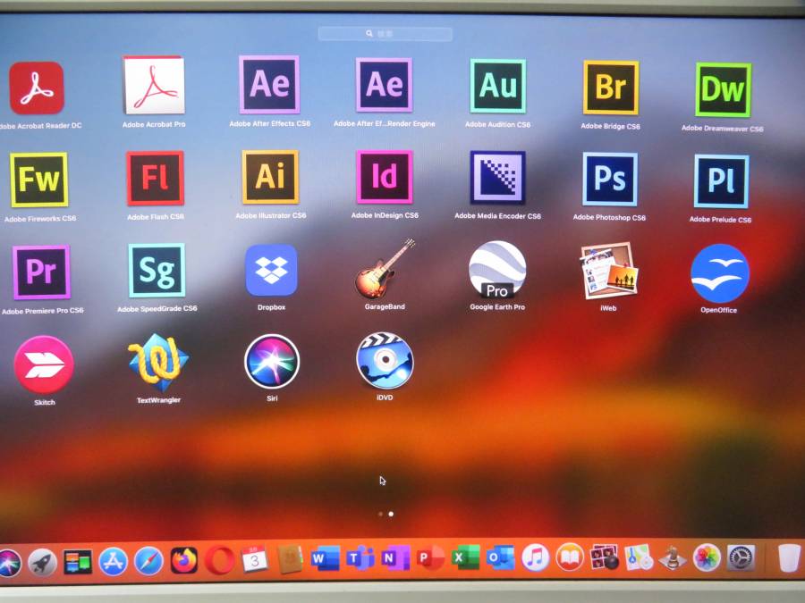Launch Maps from the Dock
The width and height of the screenshot is (805, 603).
[x=638, y=557]
